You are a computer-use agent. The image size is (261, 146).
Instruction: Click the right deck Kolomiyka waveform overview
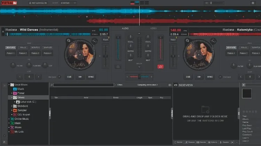coord(225,34)
